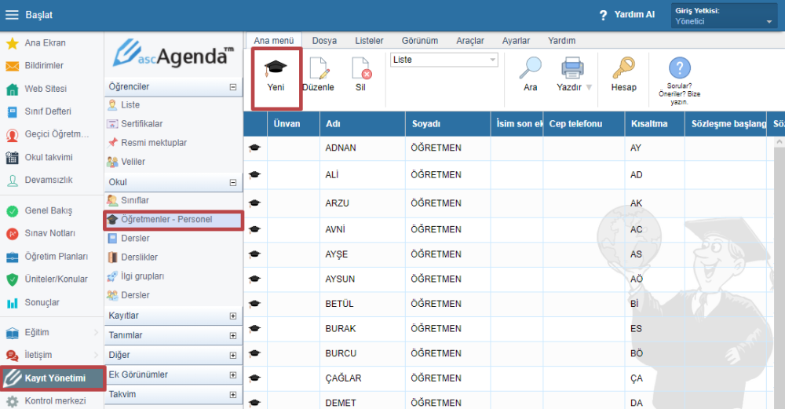Open Üniteler/Konular shield icon
Viewport: 785px width, 409px height.
click(x=12, y=279)
